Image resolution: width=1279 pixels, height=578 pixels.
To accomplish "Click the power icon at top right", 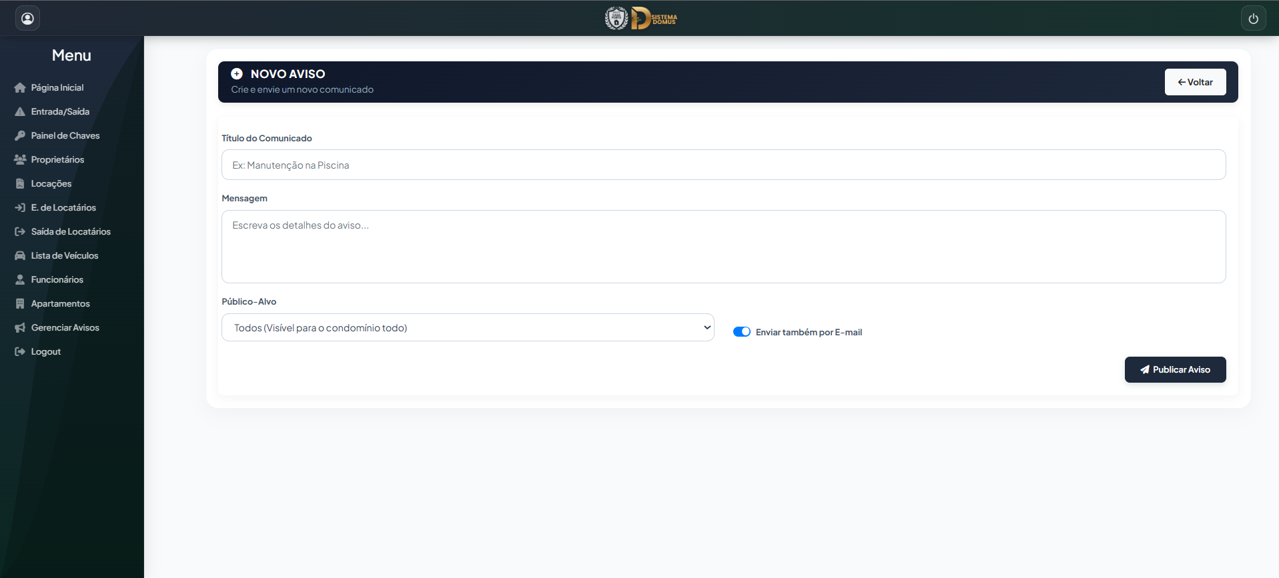I will 1253,18.
